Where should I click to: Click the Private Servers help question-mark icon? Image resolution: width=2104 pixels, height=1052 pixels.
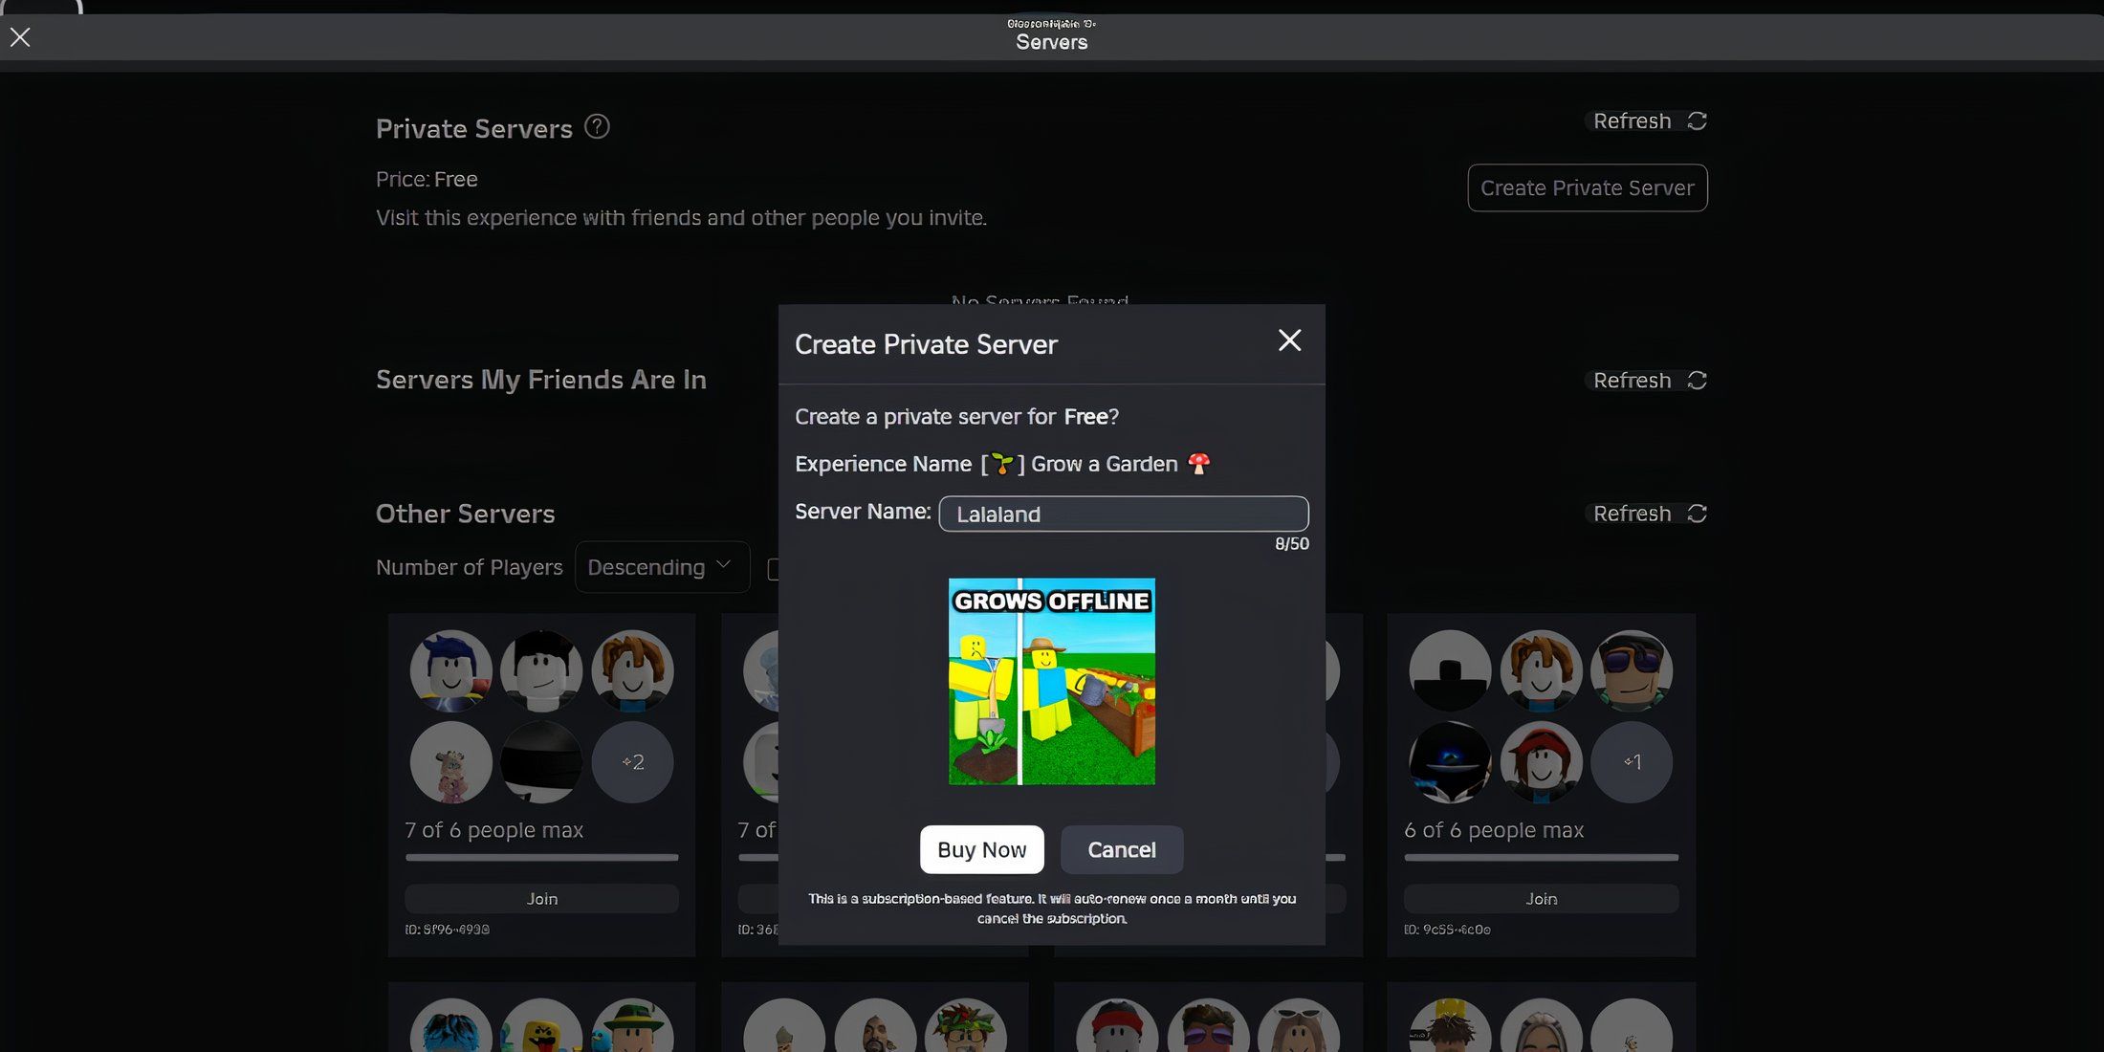597,126
